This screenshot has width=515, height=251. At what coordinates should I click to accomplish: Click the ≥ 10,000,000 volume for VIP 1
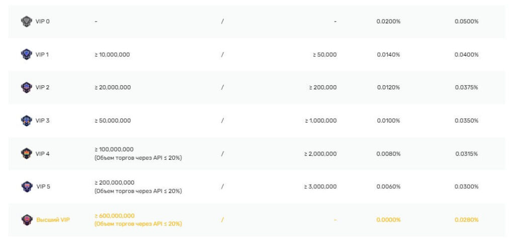(112, 55)
